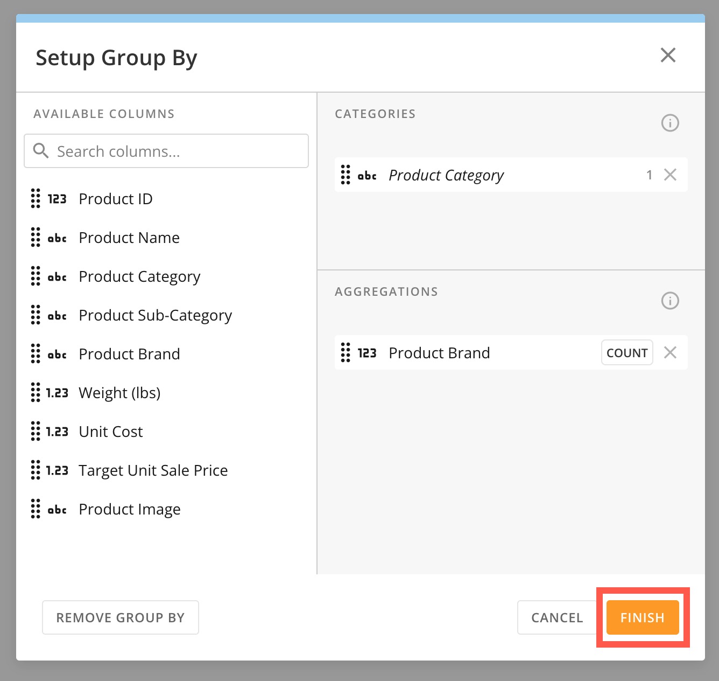This screenshot has width=719, height=681.
Task: Click the Aggregations info icon
Action: click(669, 301)
